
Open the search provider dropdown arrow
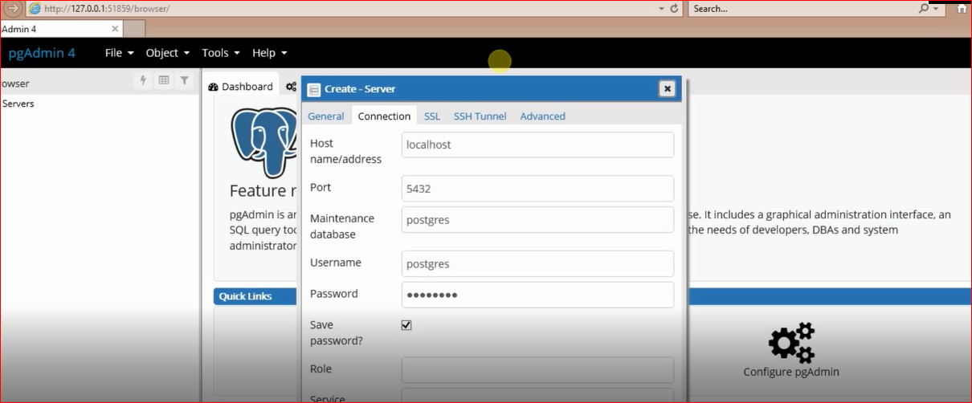(935, 9)
